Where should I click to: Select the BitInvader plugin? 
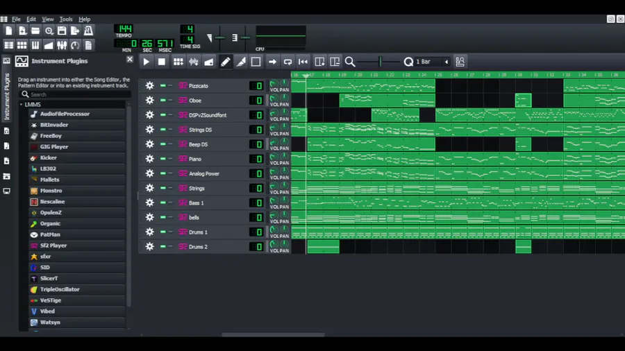77,125
